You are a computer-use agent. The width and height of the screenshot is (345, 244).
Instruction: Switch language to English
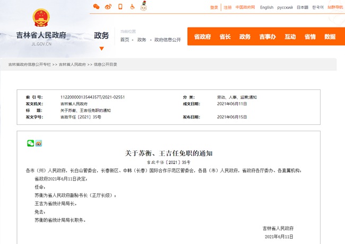[x=267, y=7]
